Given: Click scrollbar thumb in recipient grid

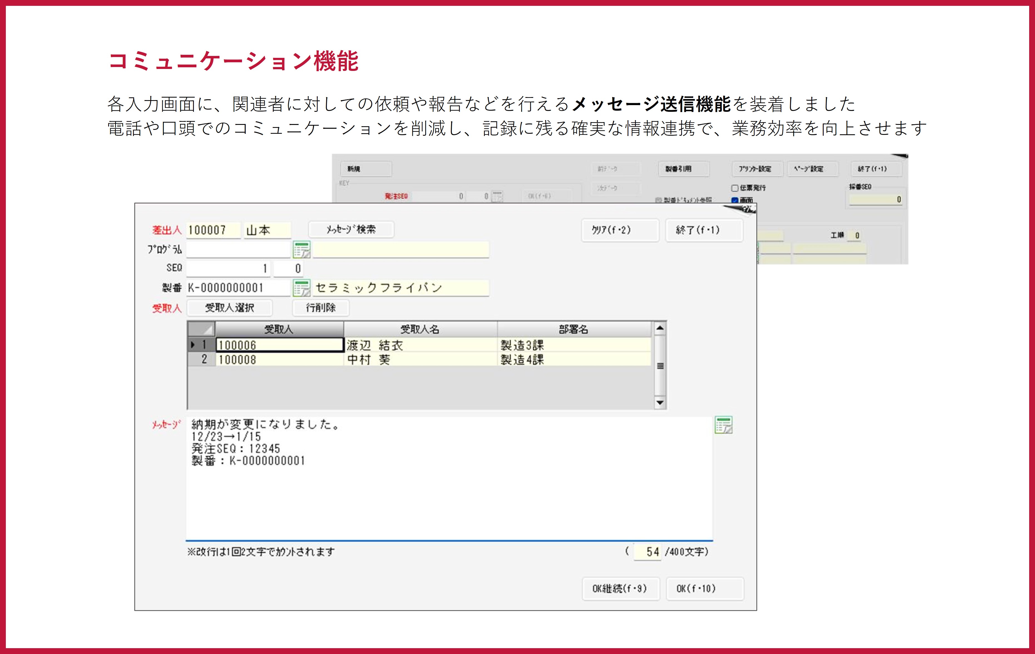Looking at the screenshot, I should click(x=660, y=366).
